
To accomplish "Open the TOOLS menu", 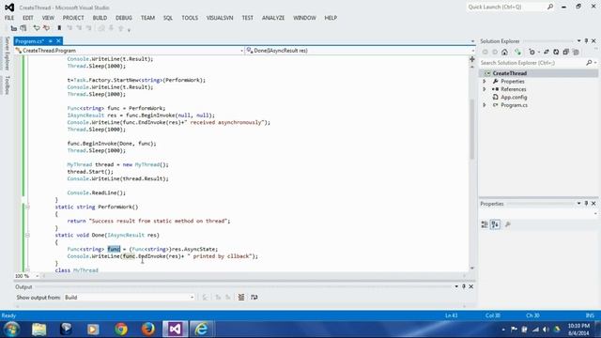I will 190,18.
